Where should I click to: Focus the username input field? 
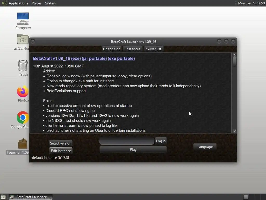127,141
